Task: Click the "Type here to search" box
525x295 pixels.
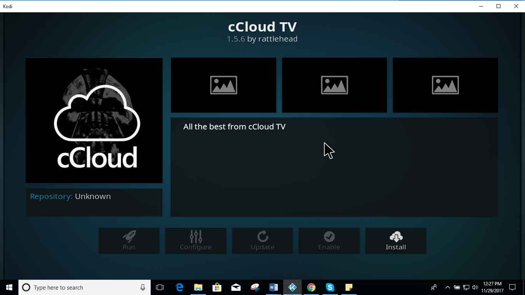Action: 85,287
